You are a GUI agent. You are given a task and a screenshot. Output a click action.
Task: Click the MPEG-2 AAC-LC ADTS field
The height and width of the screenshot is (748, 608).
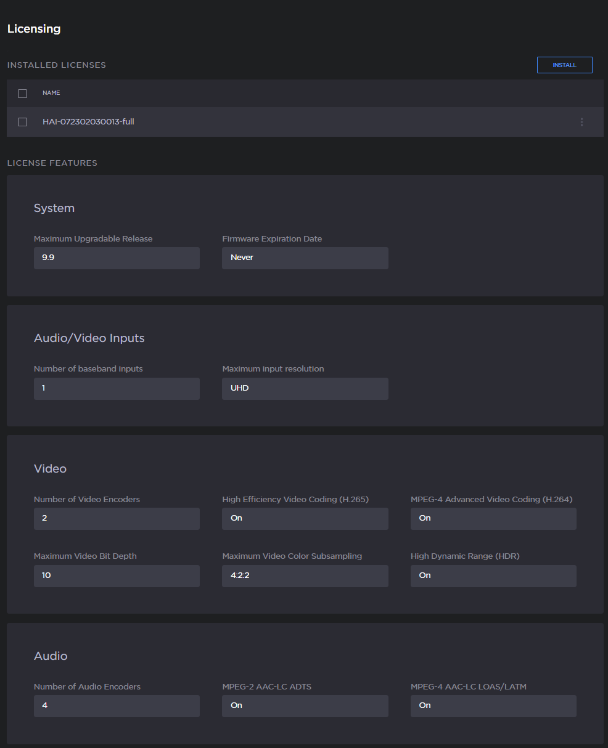pyautogui.click(x=305, y=706)
